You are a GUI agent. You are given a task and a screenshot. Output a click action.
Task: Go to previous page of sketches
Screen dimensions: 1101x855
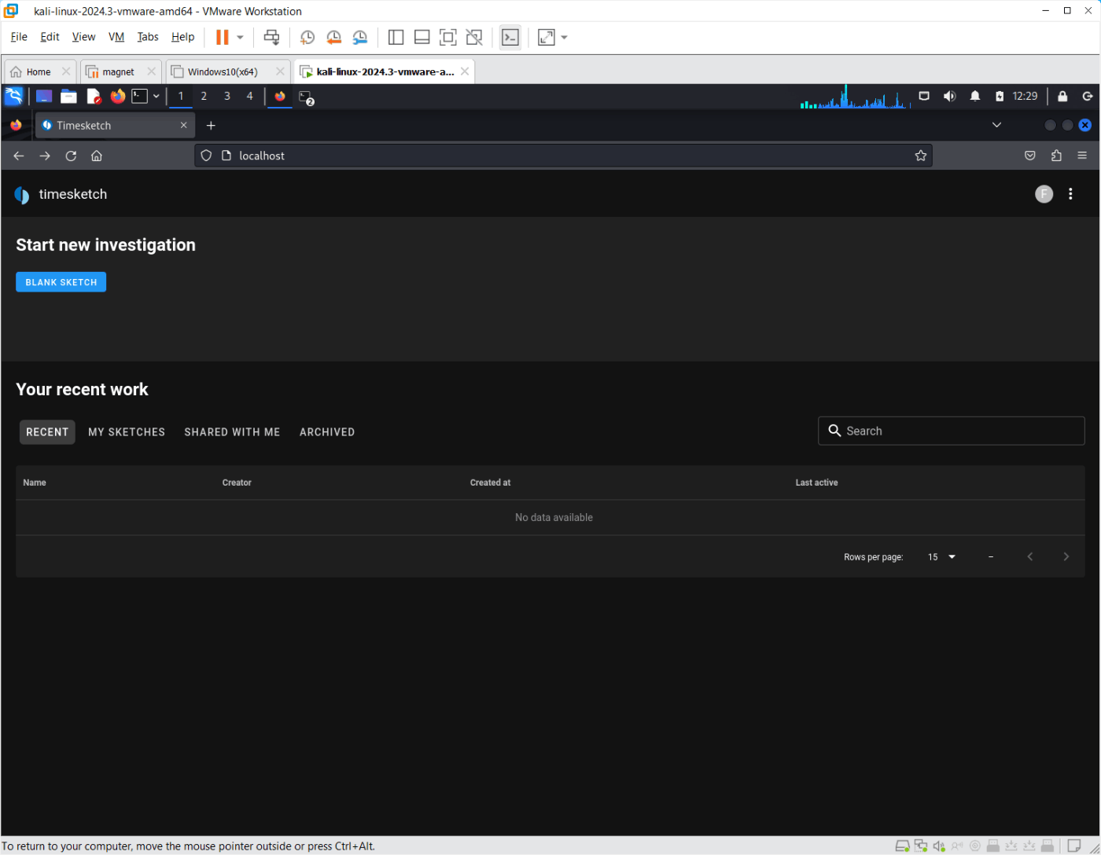1030,557
